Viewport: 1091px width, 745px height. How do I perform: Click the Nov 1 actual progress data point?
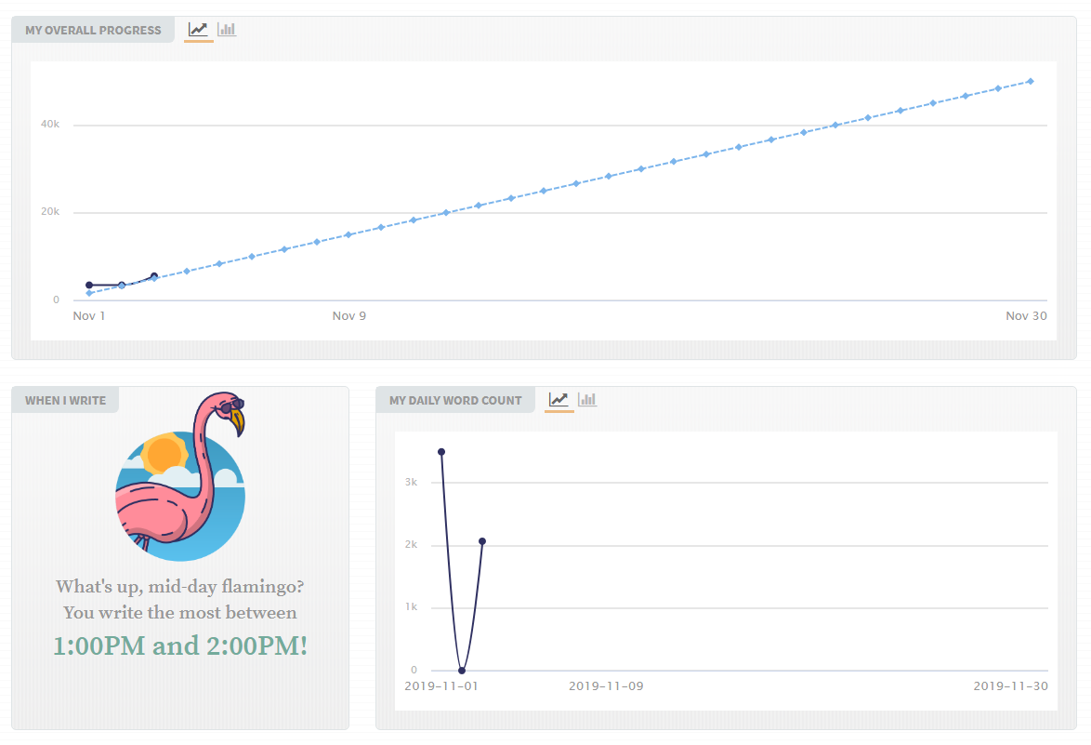tap(89, 285)
